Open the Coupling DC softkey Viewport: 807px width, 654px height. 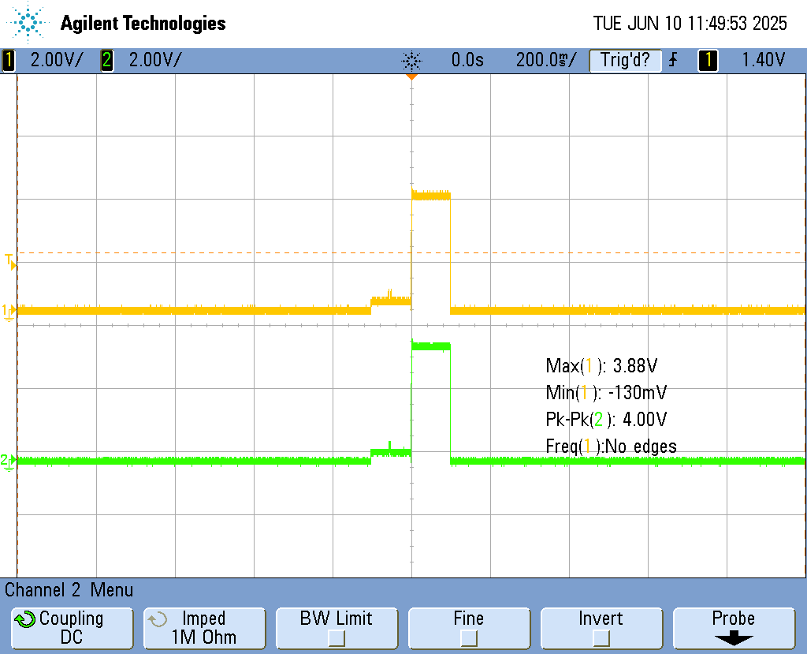tap(72, 628)
